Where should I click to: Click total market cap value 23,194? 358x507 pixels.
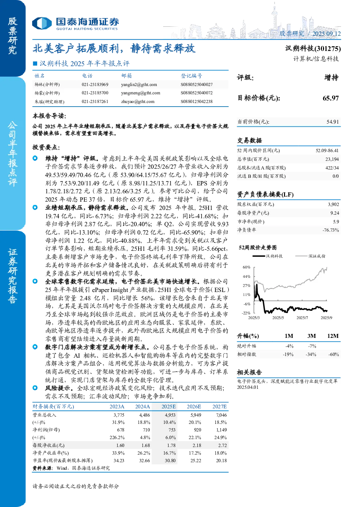[x=332, y=159]
